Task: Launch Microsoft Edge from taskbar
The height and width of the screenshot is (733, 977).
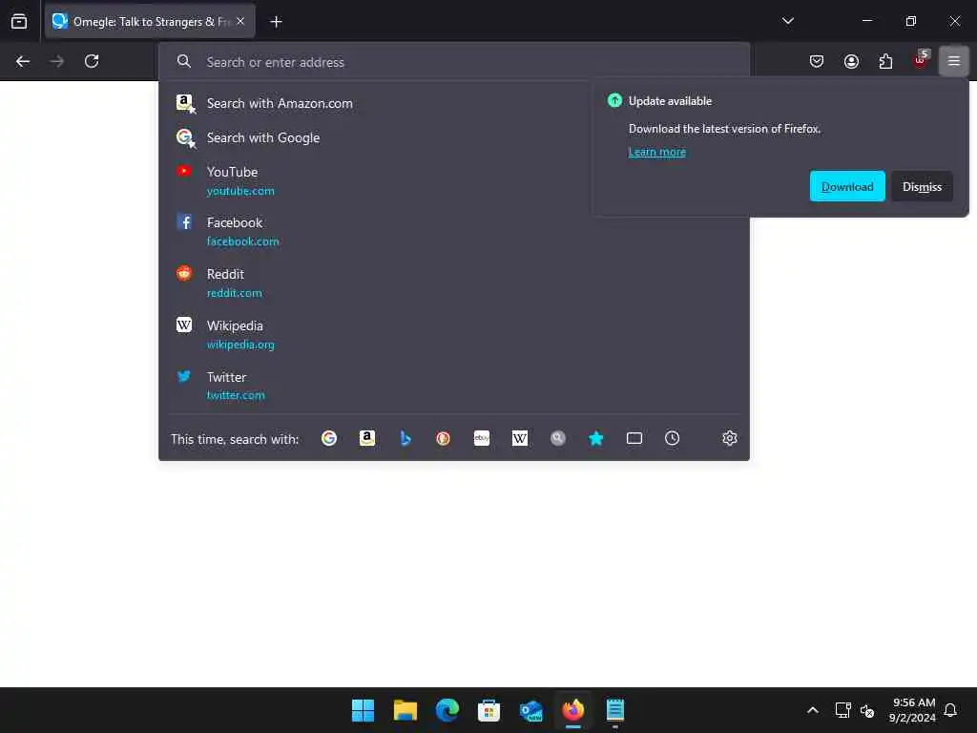Action: coord(447,710)
